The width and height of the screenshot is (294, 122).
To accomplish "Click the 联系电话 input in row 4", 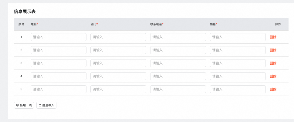I will pyautogui.click(x=178, y=76).
